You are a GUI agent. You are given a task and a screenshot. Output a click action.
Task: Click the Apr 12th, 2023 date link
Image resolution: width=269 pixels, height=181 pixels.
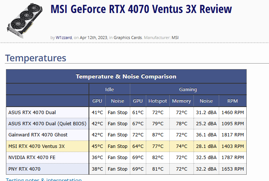coord(93,38)
